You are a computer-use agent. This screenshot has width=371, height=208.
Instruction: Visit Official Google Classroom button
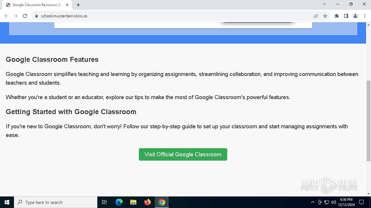(183, 155)
